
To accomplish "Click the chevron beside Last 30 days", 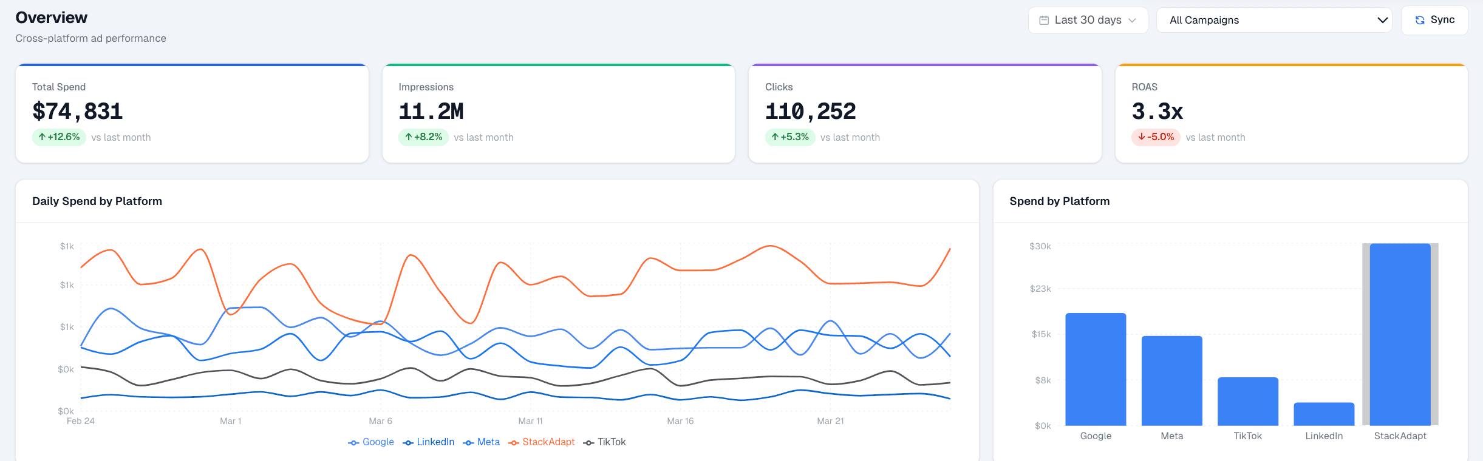I will pos(1132,20).
